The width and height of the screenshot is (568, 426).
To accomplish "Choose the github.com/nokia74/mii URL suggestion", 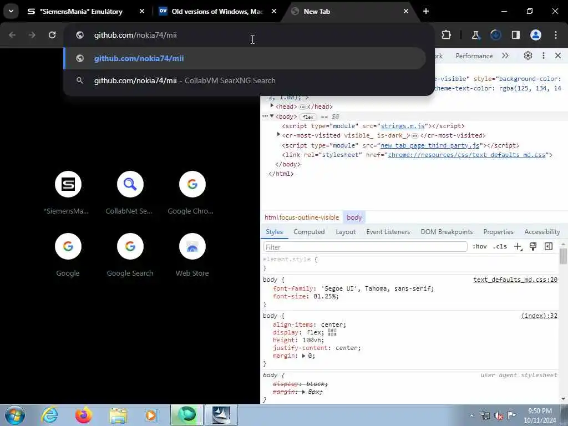I will pyautogui.click(x=245, y=58).
